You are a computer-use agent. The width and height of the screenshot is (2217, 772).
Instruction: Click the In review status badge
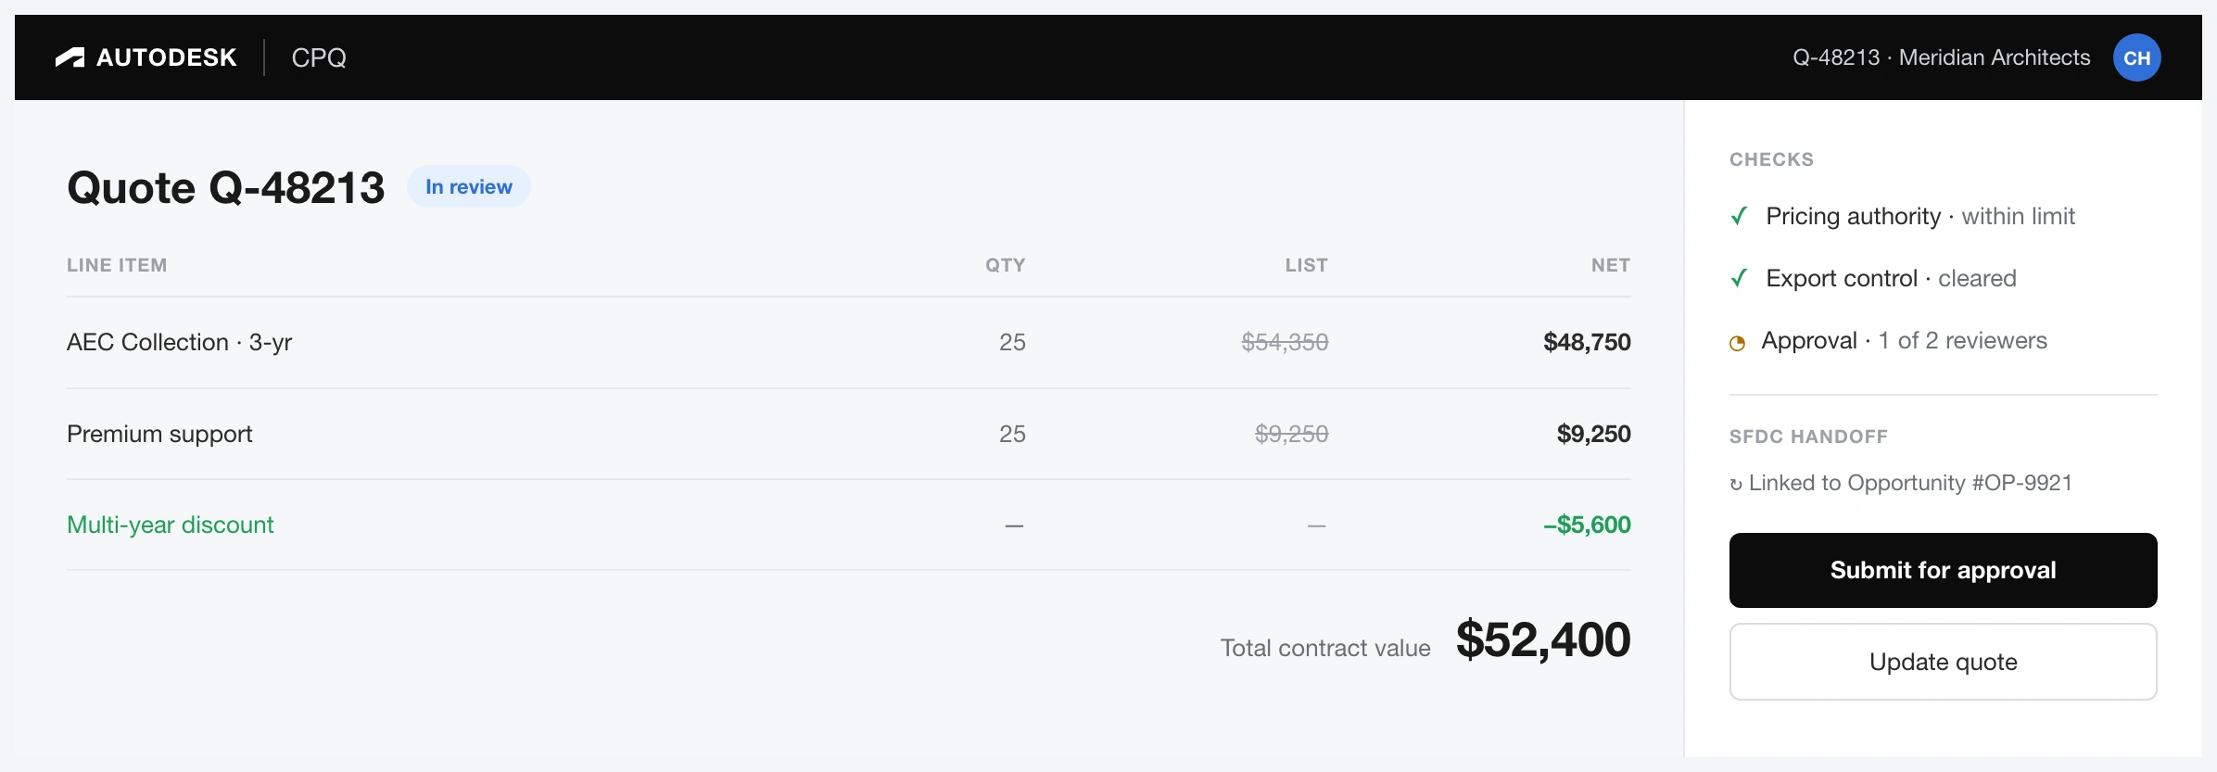pos(468,186)
